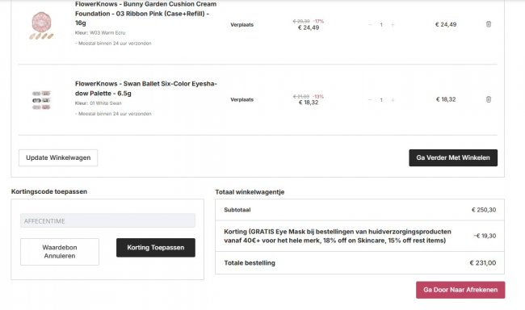This screenshot has height=310, width=525.
Task: Select quantity field of Cushion Foundation item
Action: click(381, 25)
